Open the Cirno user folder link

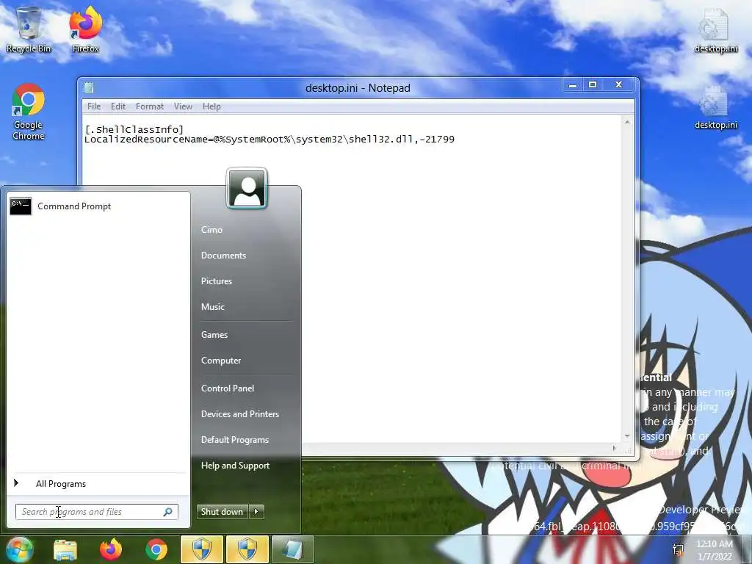click(x=211, y=230)
